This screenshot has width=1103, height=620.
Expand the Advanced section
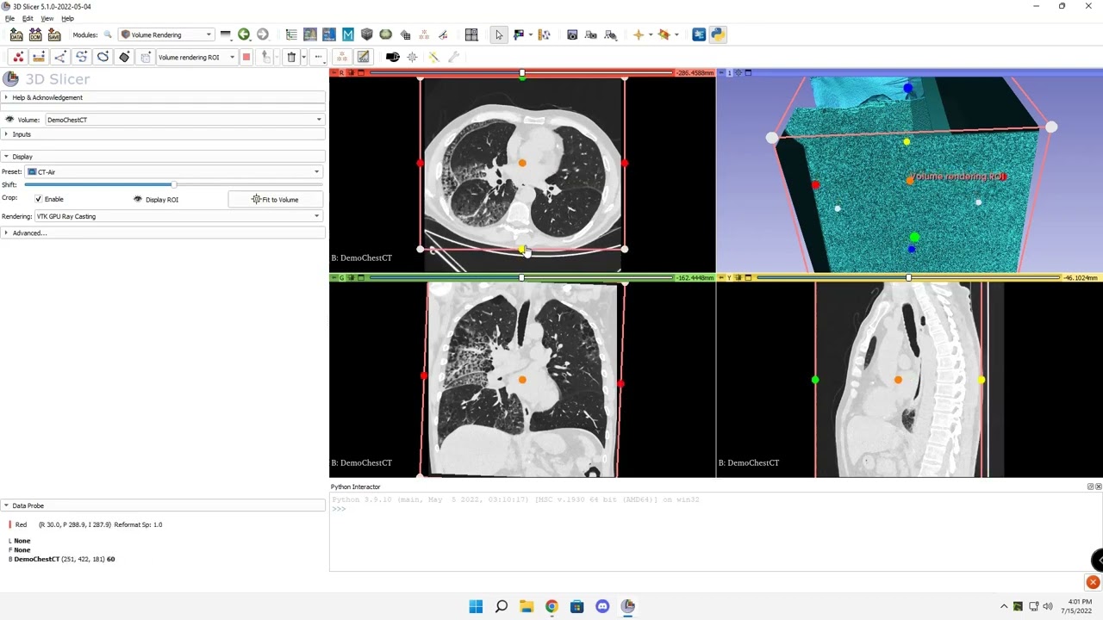163,232
